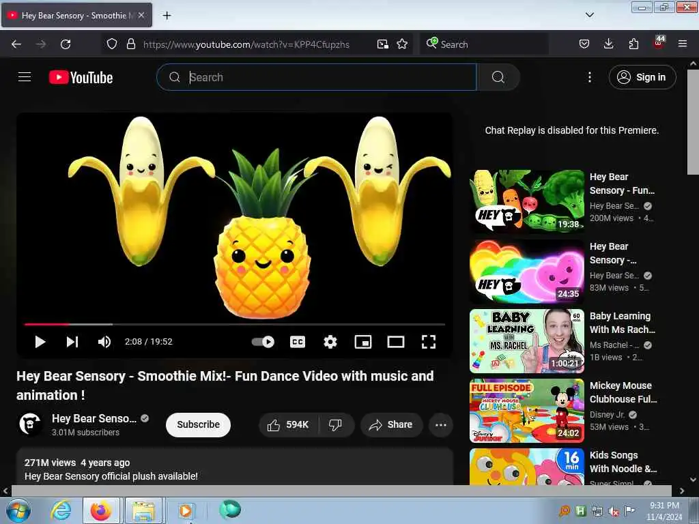699x524 pixels.
Task: Click the Subscribe button
Action: tap(199, 424)
